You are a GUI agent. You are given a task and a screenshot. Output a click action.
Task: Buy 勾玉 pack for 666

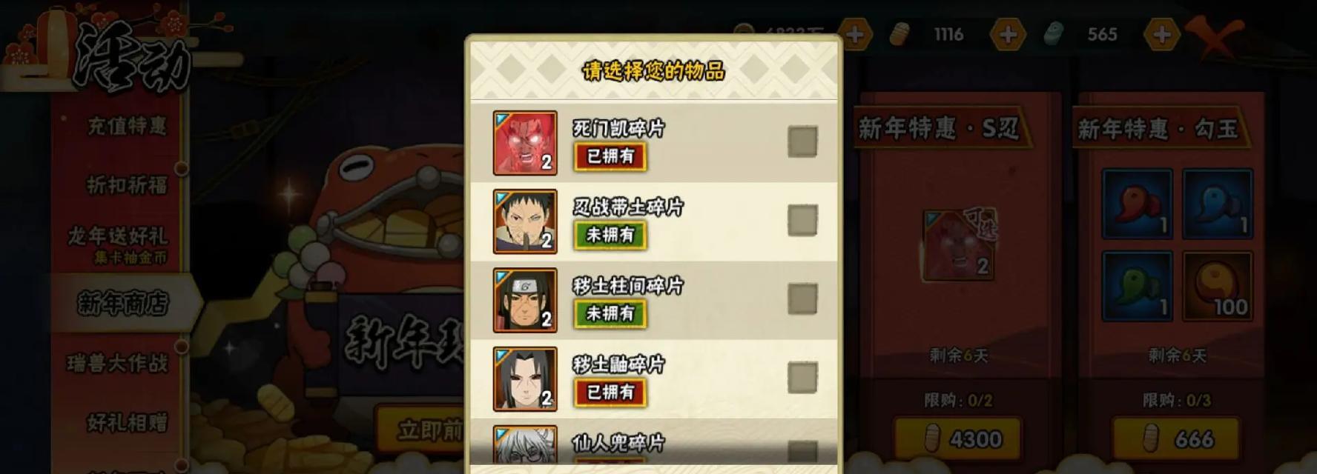(1176, 439)
